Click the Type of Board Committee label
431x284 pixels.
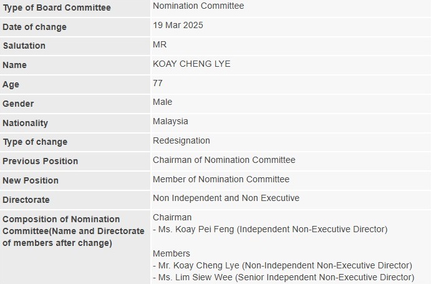click(x=57, y=7)
